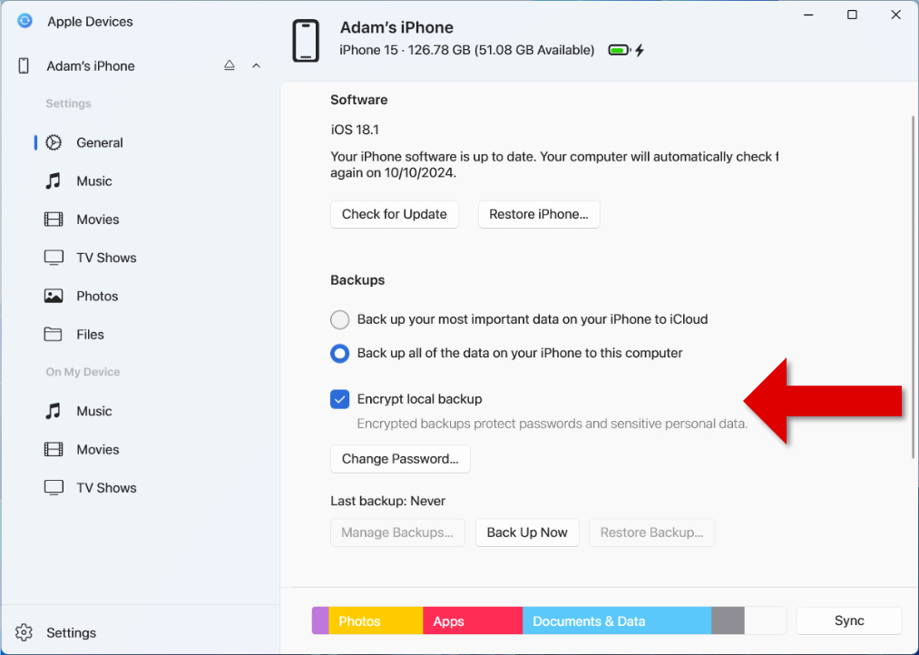The image size is (919, 655).
Task: Select back up to iCloud radio button
Action: tap(340, 319)
